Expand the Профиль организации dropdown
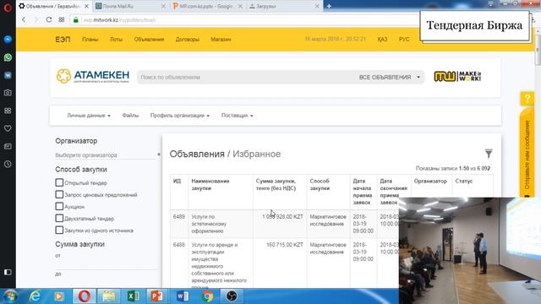 (x=180, y=116)
